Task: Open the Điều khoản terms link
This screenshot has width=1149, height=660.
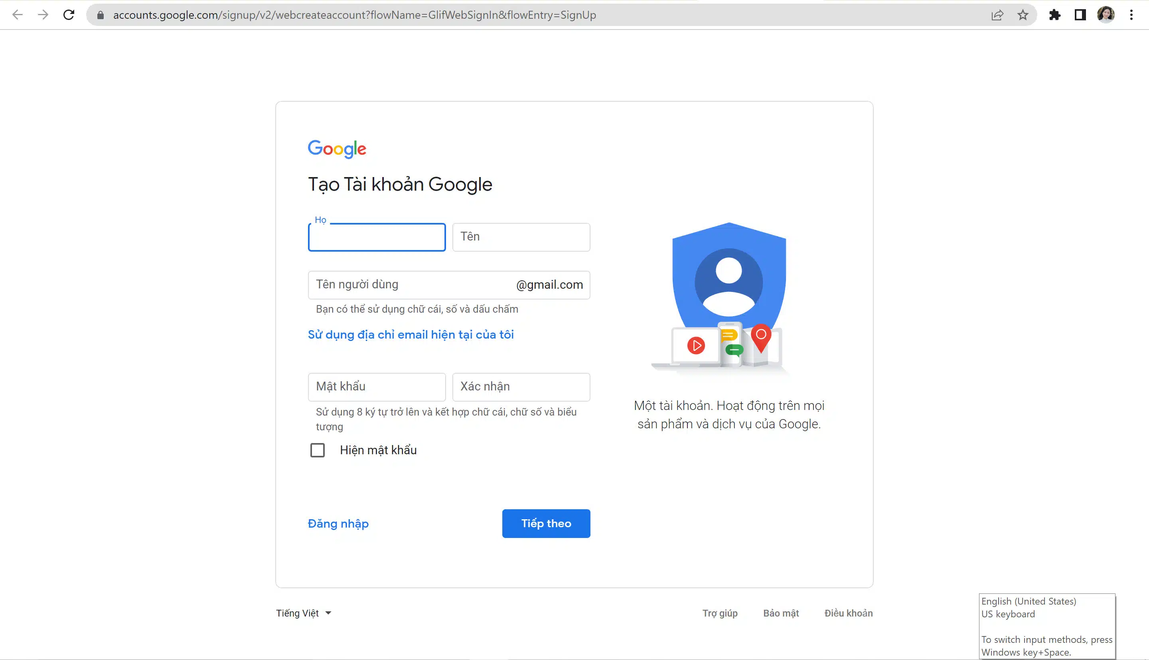Action: pyautogui.click(x=848, y=613)
